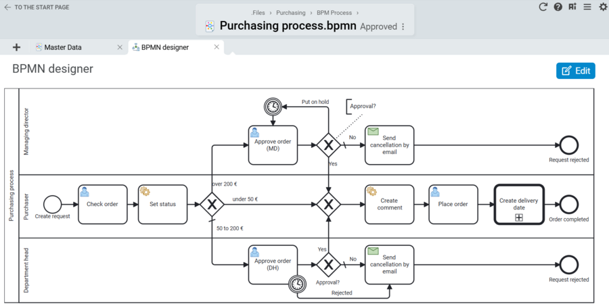Select the Check order task
Image resolution: width=609 pixels, height=308 pixels.
coord(103,205)
